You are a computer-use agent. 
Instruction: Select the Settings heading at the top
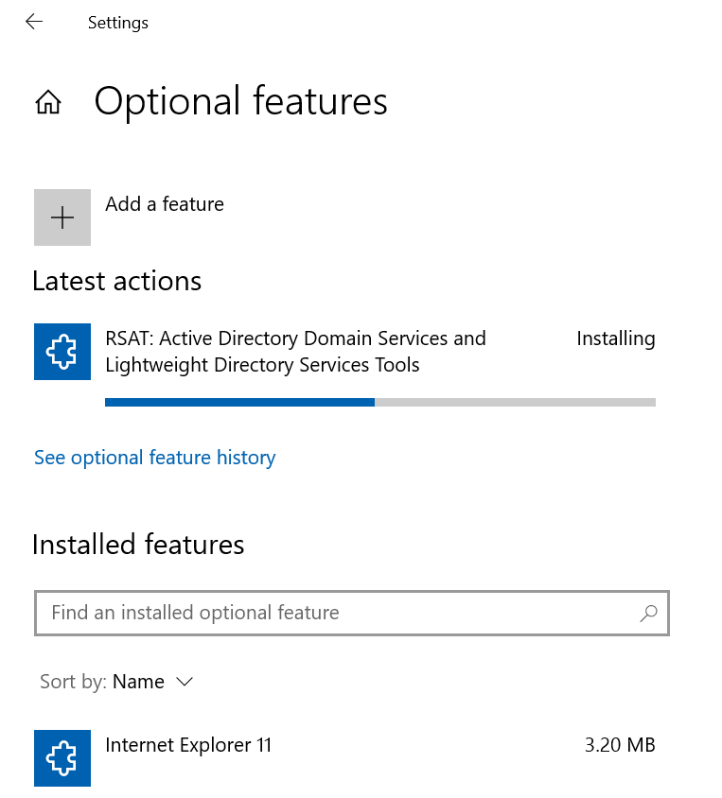pos(117,22)
